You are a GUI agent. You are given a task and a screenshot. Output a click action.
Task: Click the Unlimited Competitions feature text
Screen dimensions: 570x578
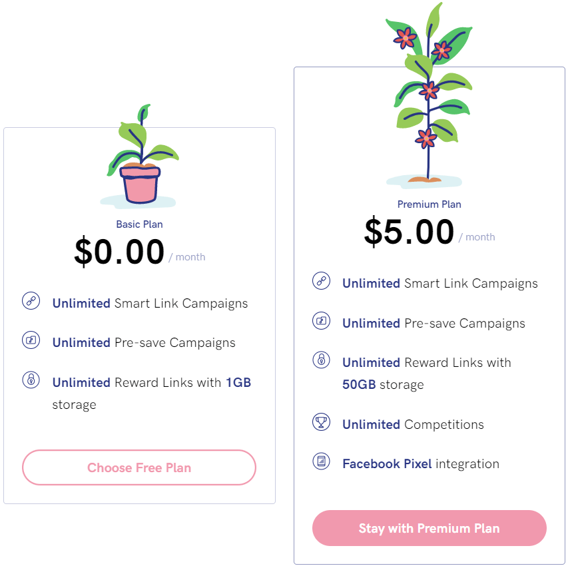click(x=413, y=425)
